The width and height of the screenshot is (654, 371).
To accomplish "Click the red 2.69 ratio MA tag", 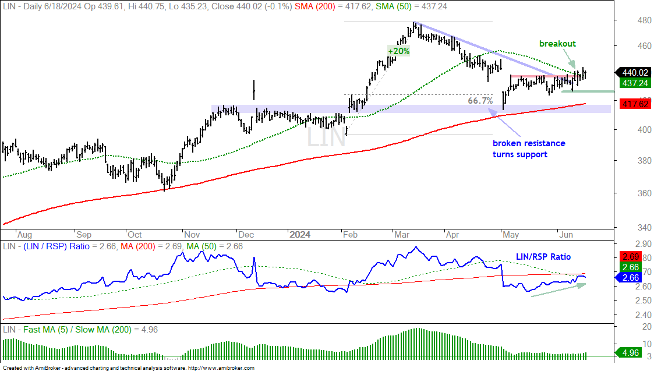I will coord(630,257).
